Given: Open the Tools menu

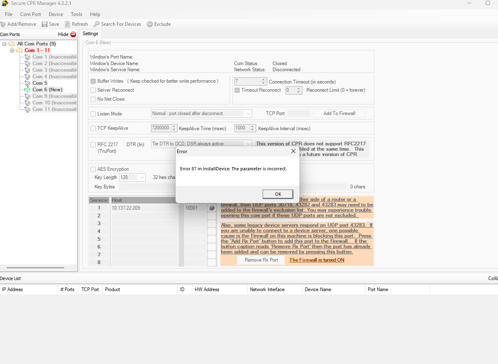Looking at the screenshot, I should pos(76,14).
